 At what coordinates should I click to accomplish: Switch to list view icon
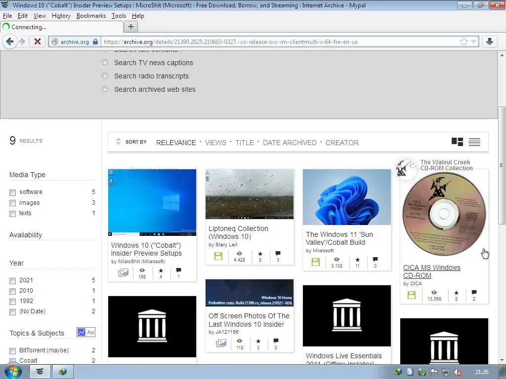point(474,142)
